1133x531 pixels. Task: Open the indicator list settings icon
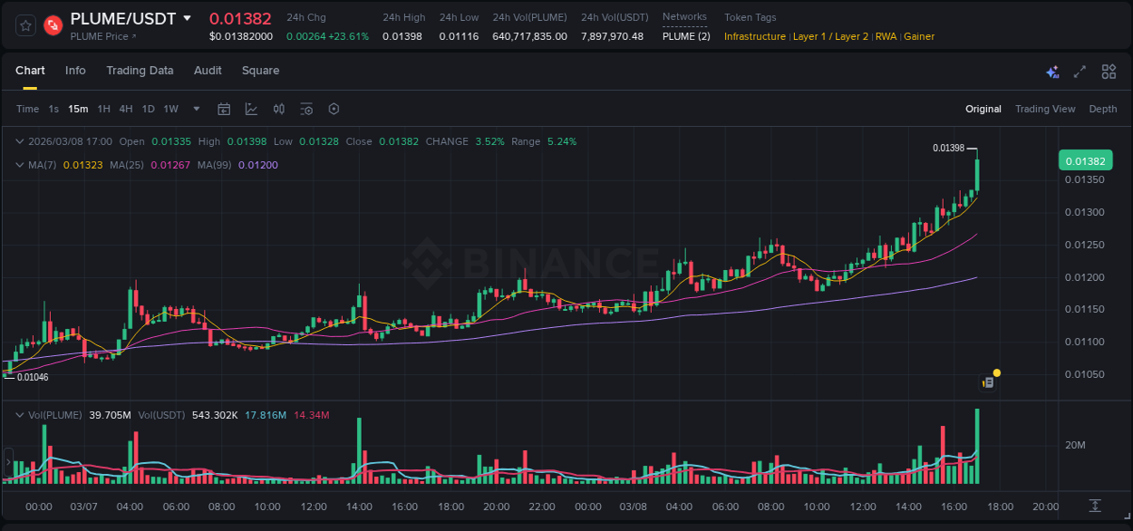coord(306,109)
